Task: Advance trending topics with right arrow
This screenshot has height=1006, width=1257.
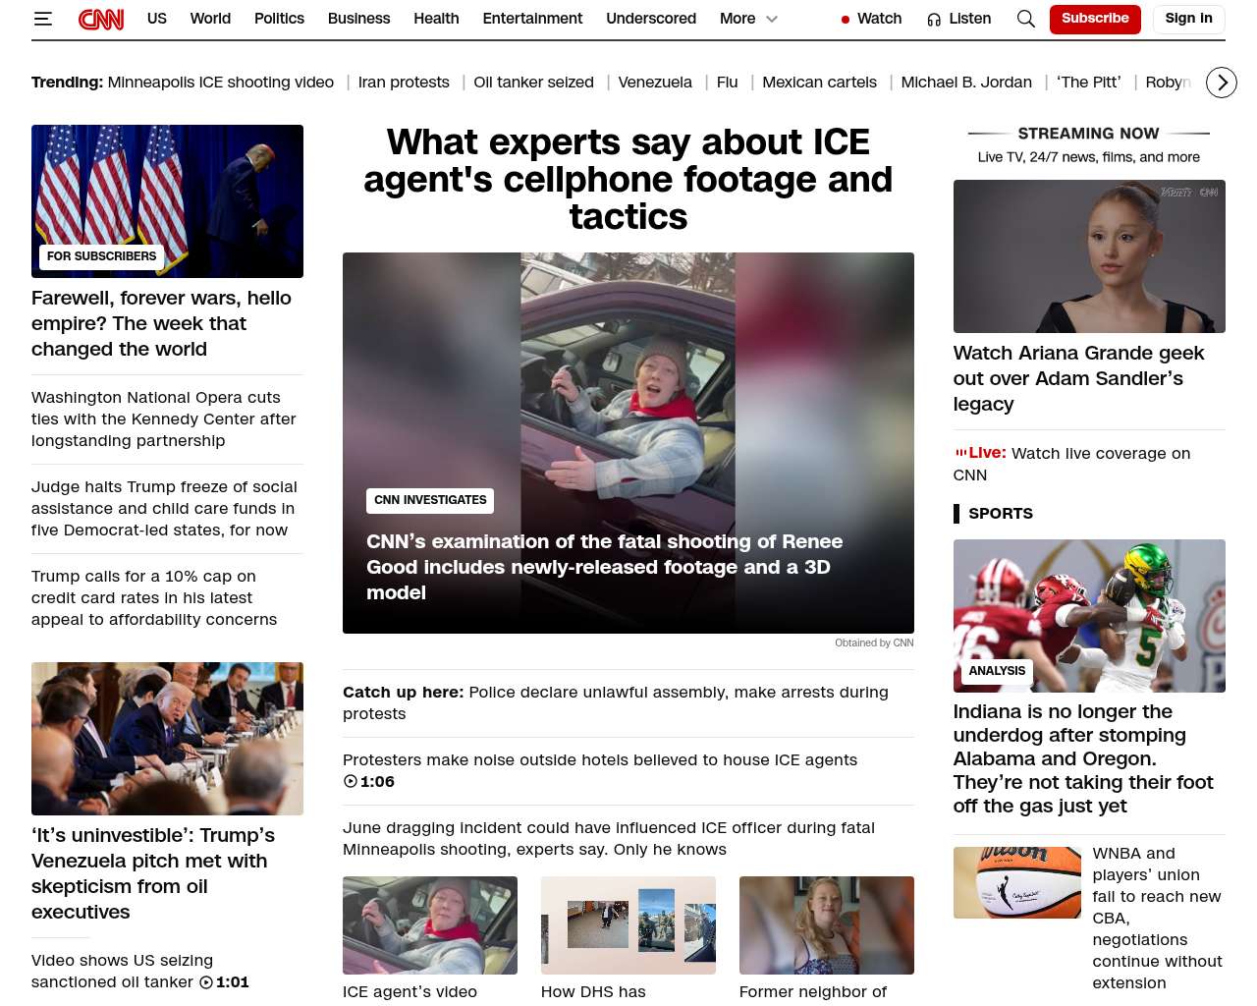Action: (x=1222, y=83)
